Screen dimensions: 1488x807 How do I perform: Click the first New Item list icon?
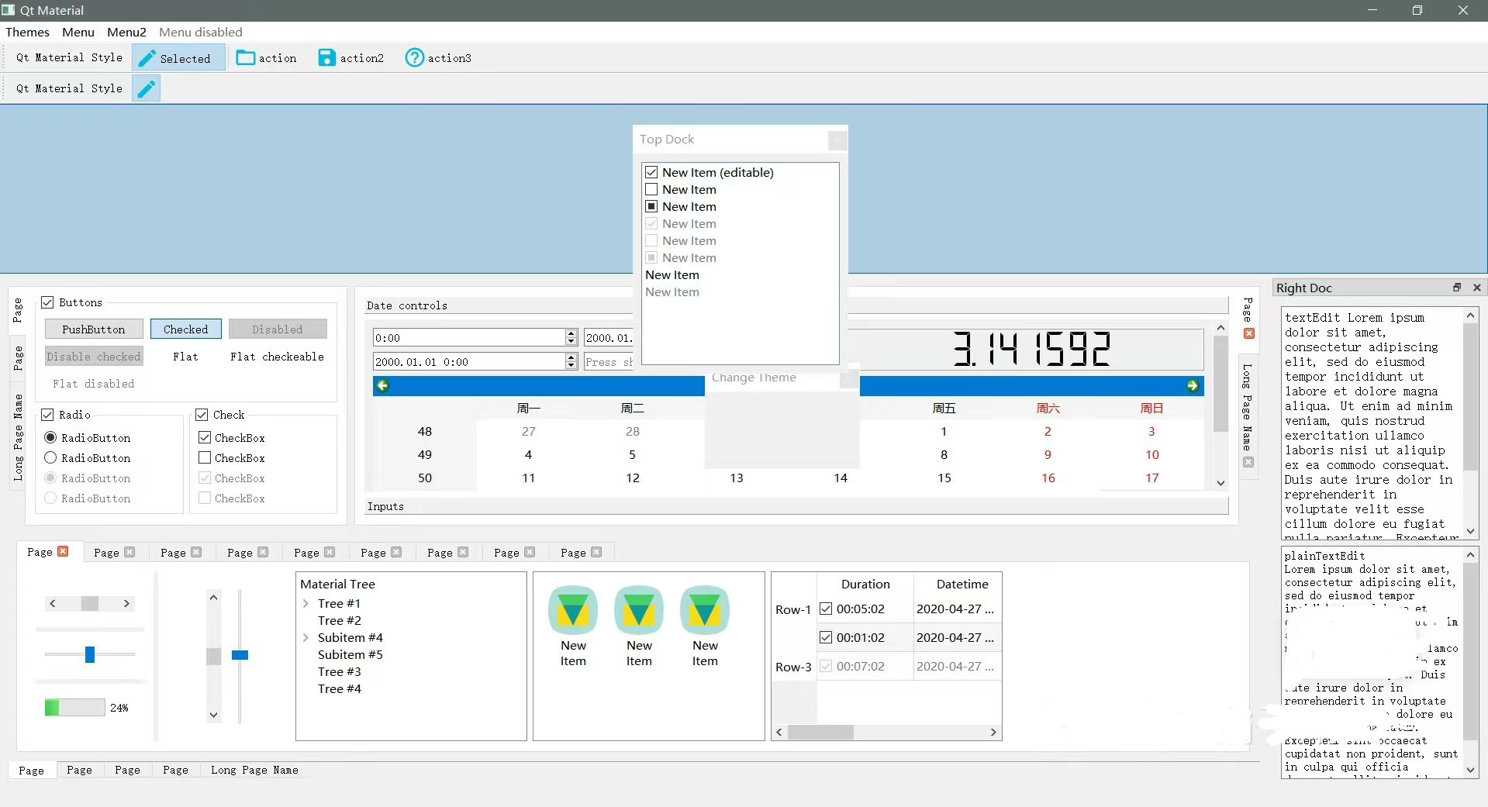(573, 610)
